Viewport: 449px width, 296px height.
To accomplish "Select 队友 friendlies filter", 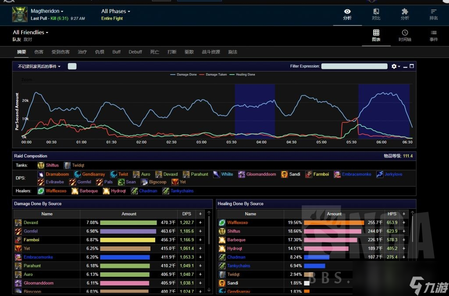I will [17, 39].
